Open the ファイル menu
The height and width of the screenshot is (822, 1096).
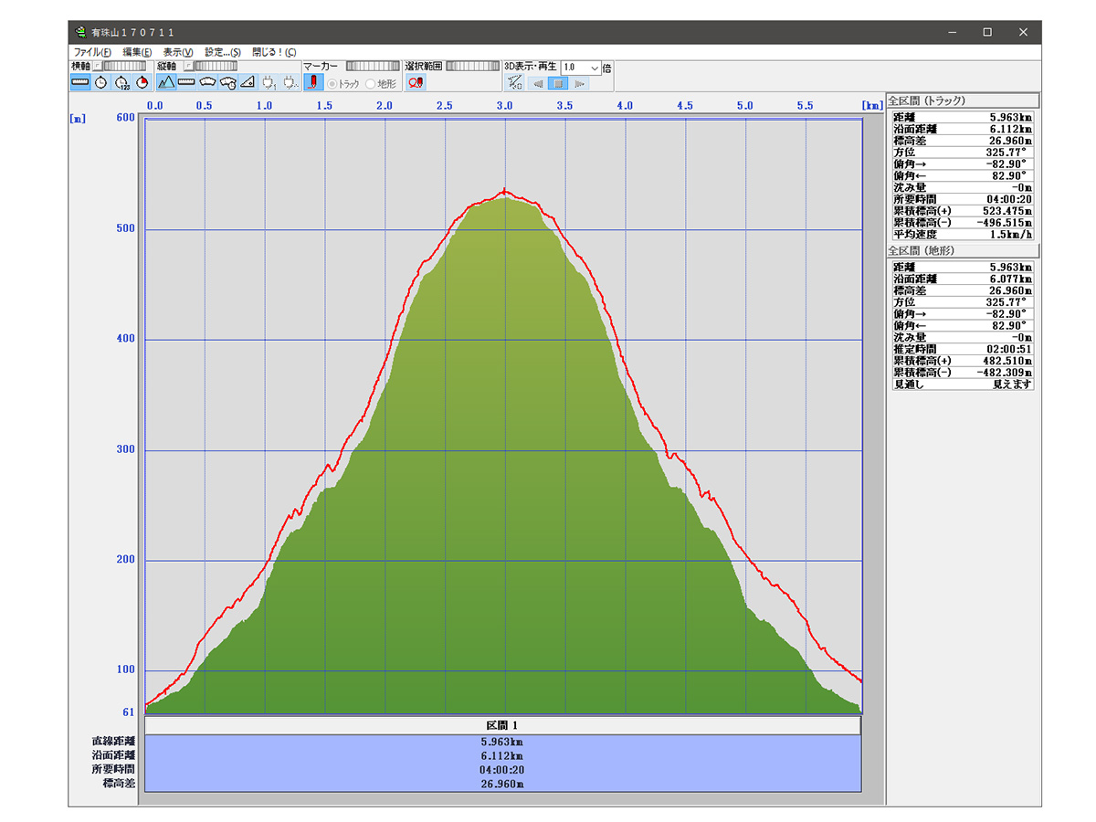pyautogui.click(x=91, y=52)
